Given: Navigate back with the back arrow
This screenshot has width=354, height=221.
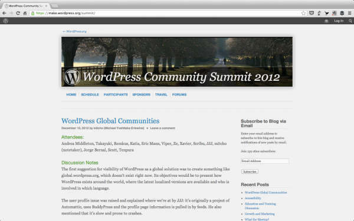Looking at the screenshot, I should pyautogui.click(x=4, y=13).
